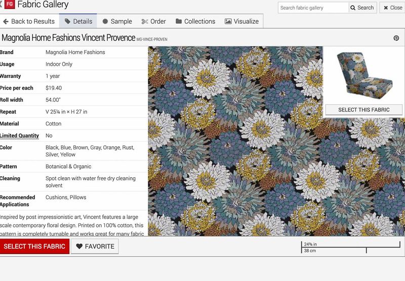Click the Pinterest share icon

[x=396, y=38]
